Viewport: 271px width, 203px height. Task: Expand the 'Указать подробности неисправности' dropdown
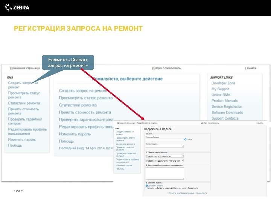point(164,161)
